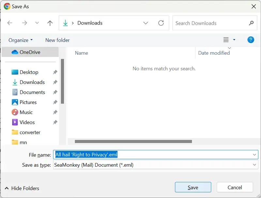Unpin Desktop from quick access
The width and height of the screenshot is (261, 198).
coord(55,72)
